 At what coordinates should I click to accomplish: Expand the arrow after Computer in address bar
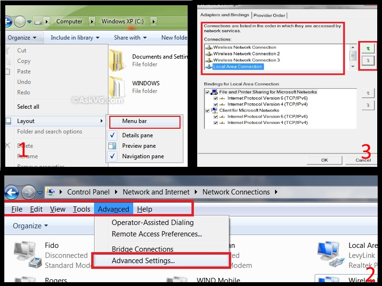pos(92,21)
